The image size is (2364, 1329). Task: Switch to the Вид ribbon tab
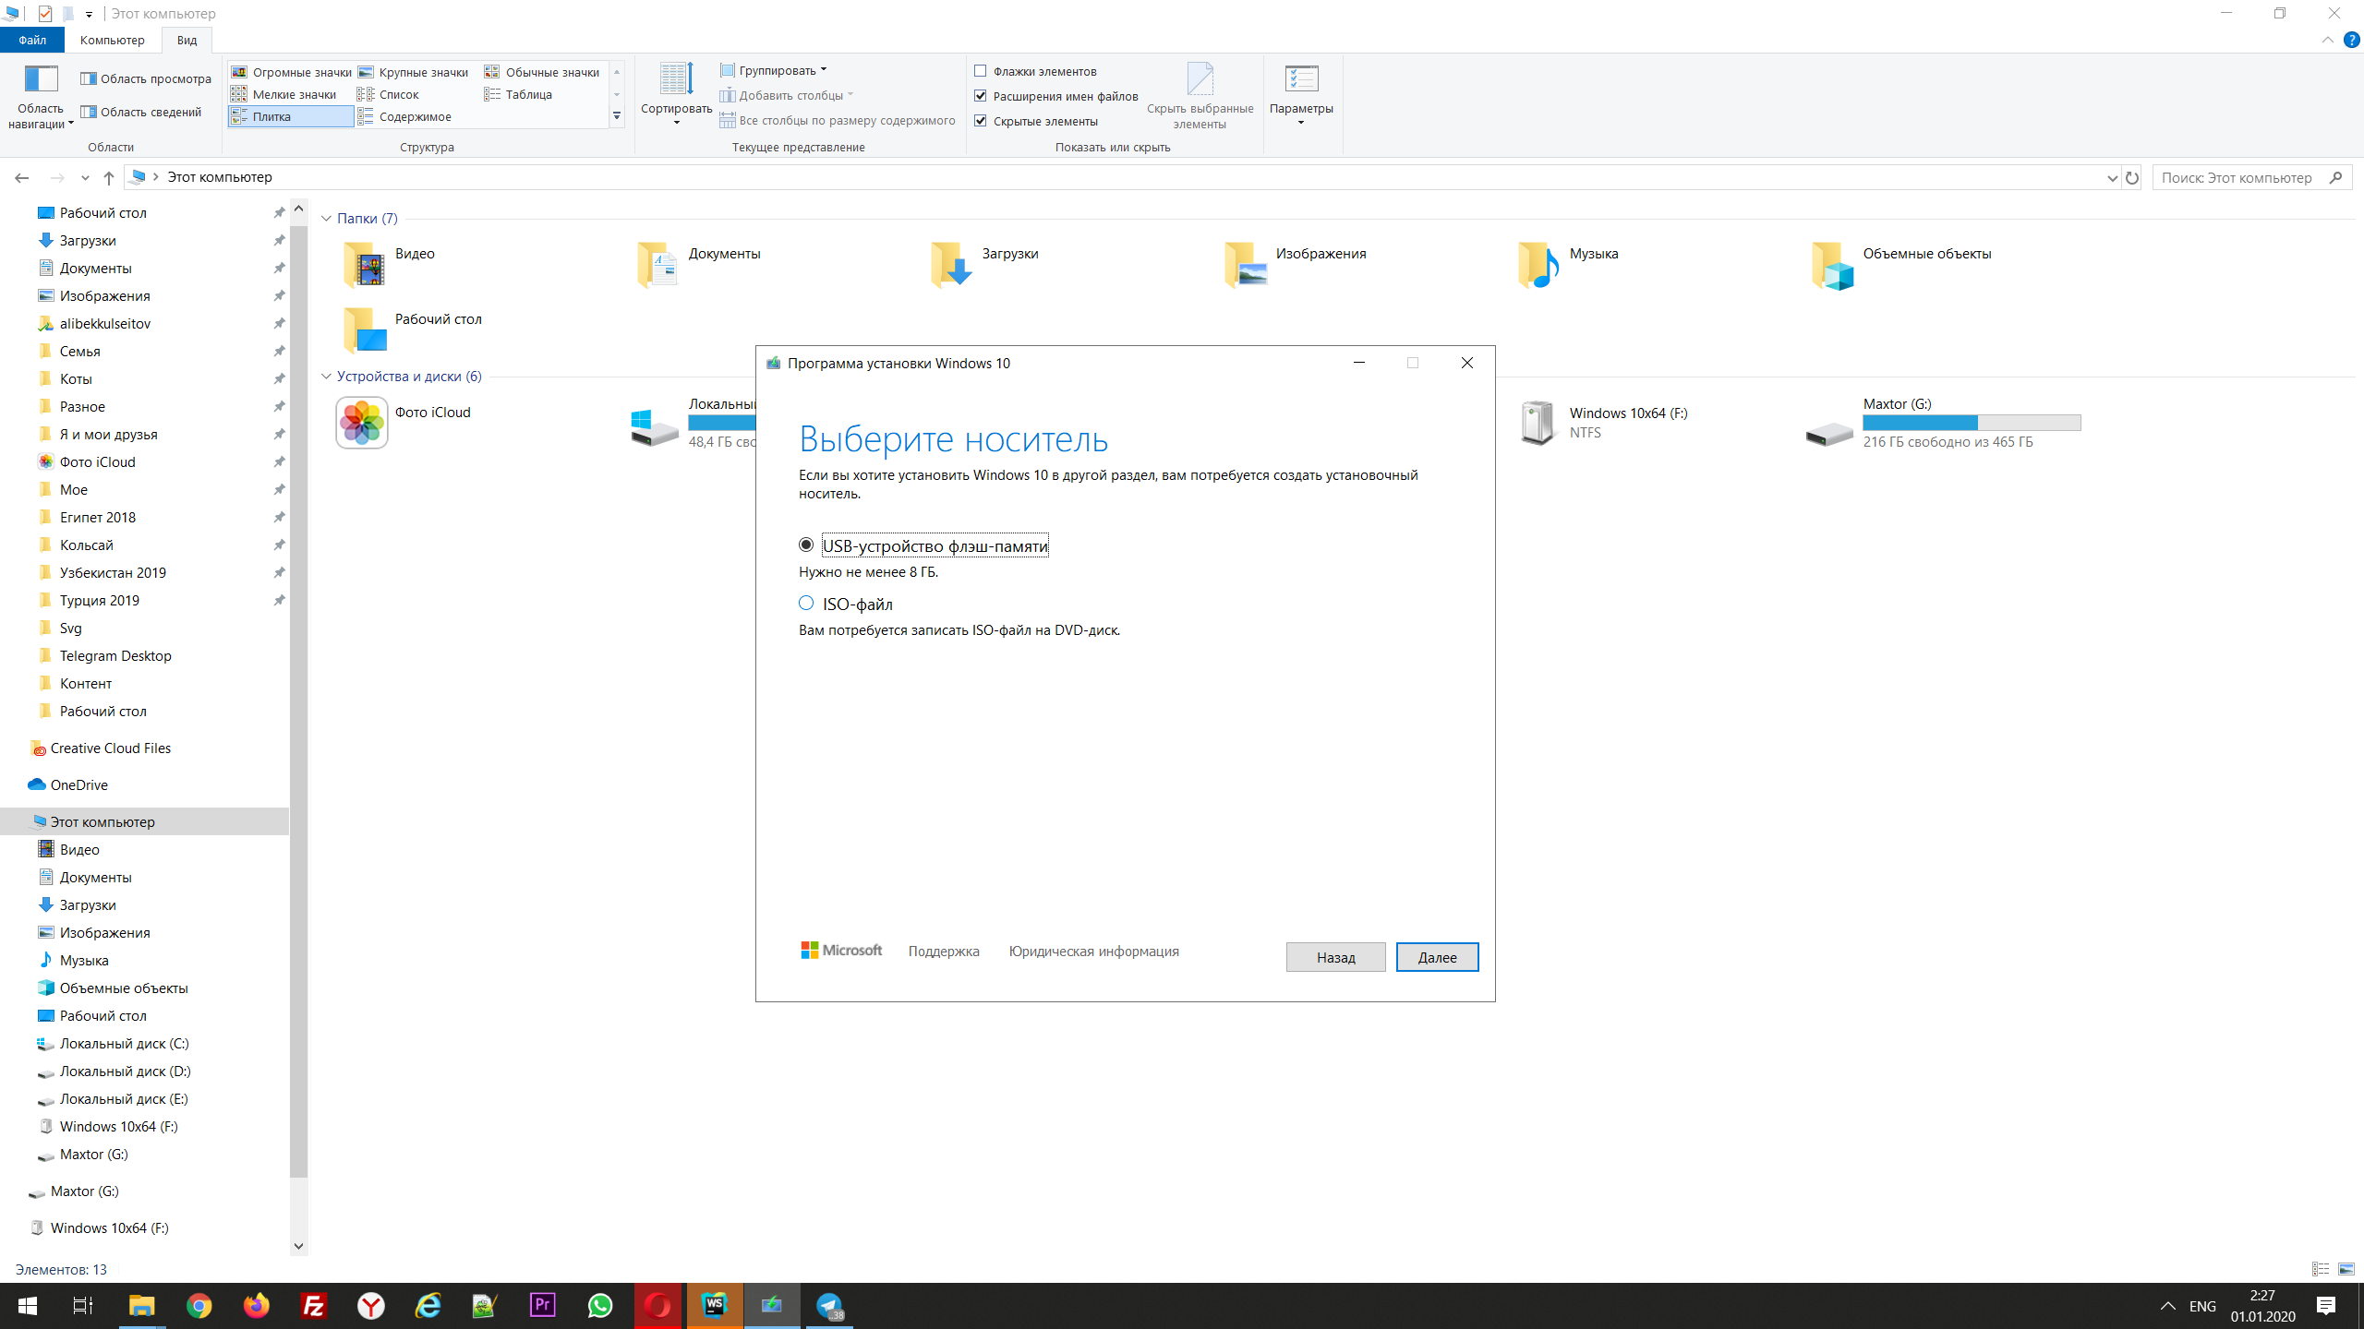(187, 40)
